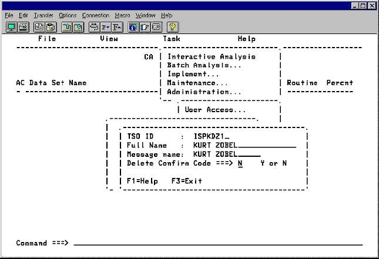This screenshot has height=259, width=379.
Task: Open the Transfer menu
Action: [43, 15]
